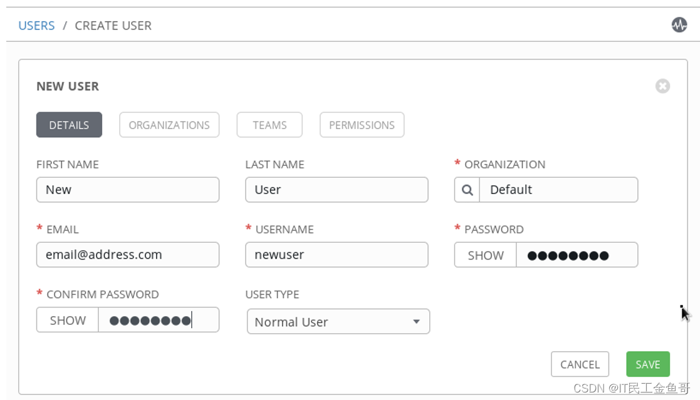
Task: Click the First Name field
Action: coord(128,190)
